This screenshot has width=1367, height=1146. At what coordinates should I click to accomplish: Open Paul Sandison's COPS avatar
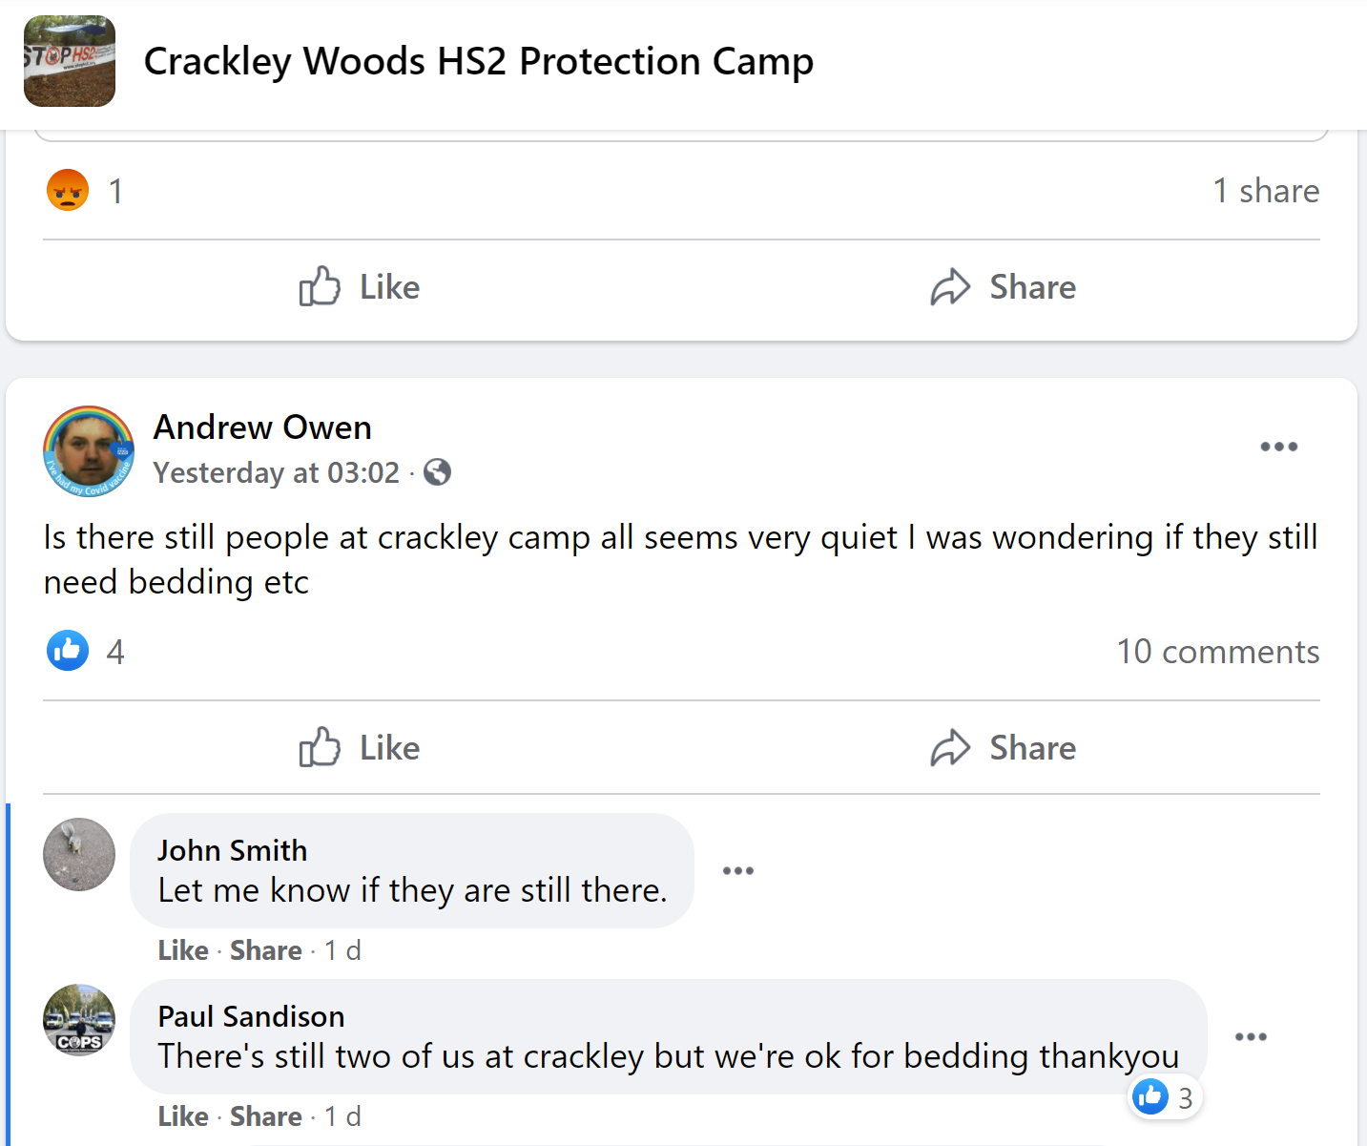(79, 1020)
